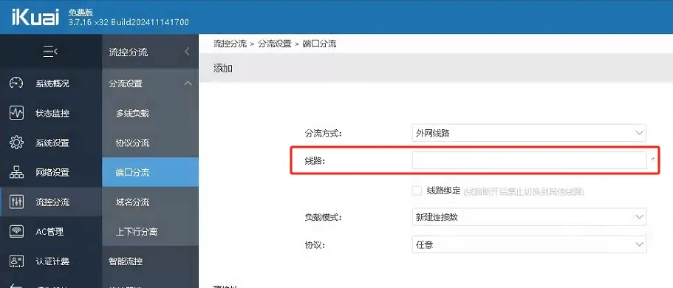Open the 协议 dropdown showing 任意
Viewport: 673px width, 288px height.
tap(529, 244)
